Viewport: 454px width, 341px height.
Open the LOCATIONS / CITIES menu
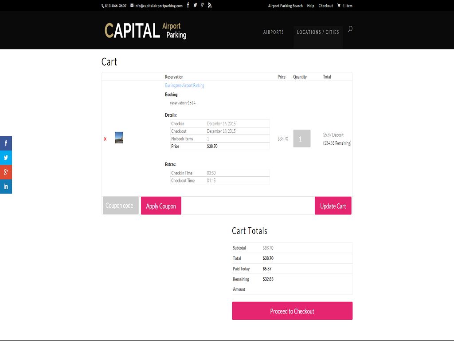tap(318, 32)
